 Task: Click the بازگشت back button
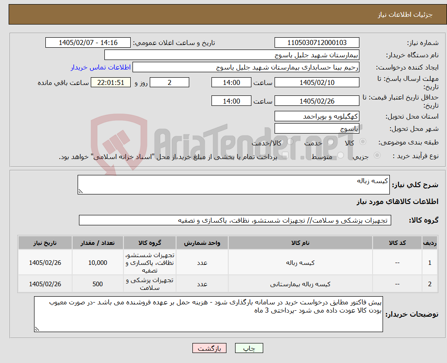tap(209, 348)
